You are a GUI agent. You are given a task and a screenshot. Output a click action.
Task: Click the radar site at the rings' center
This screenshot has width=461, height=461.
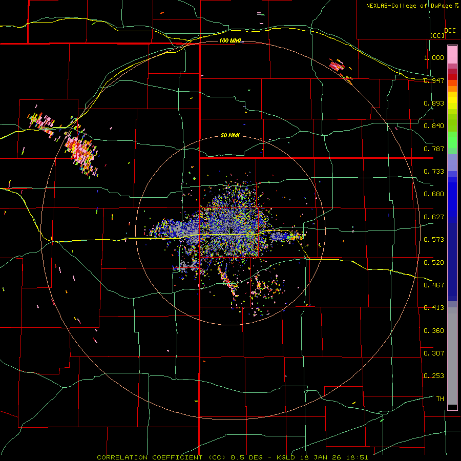pos(230,231)
